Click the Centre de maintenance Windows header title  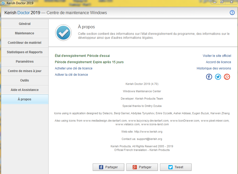click(x=77, y=13)
